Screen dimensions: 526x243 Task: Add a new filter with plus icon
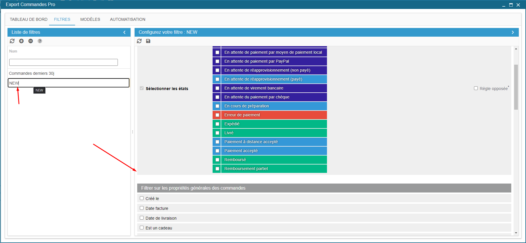pos(21,41)
